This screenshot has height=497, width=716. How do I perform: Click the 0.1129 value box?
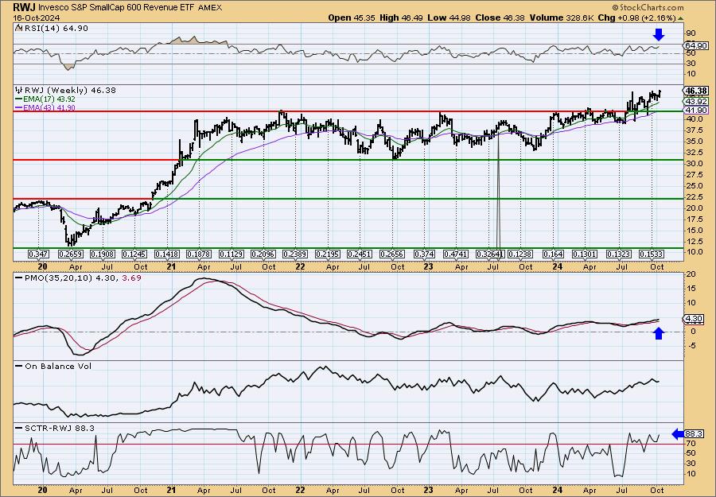click(232, 254)
